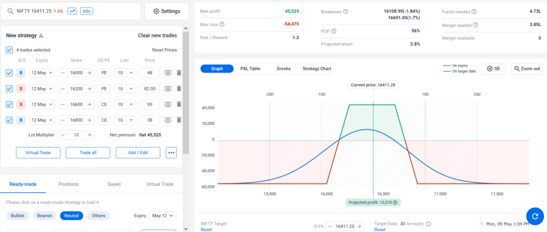Decrease strike of 16800 CE with minus
Image resolution: width=547 pixels, height=232 pixels.
pyautogui.click(x=63, y=120)
